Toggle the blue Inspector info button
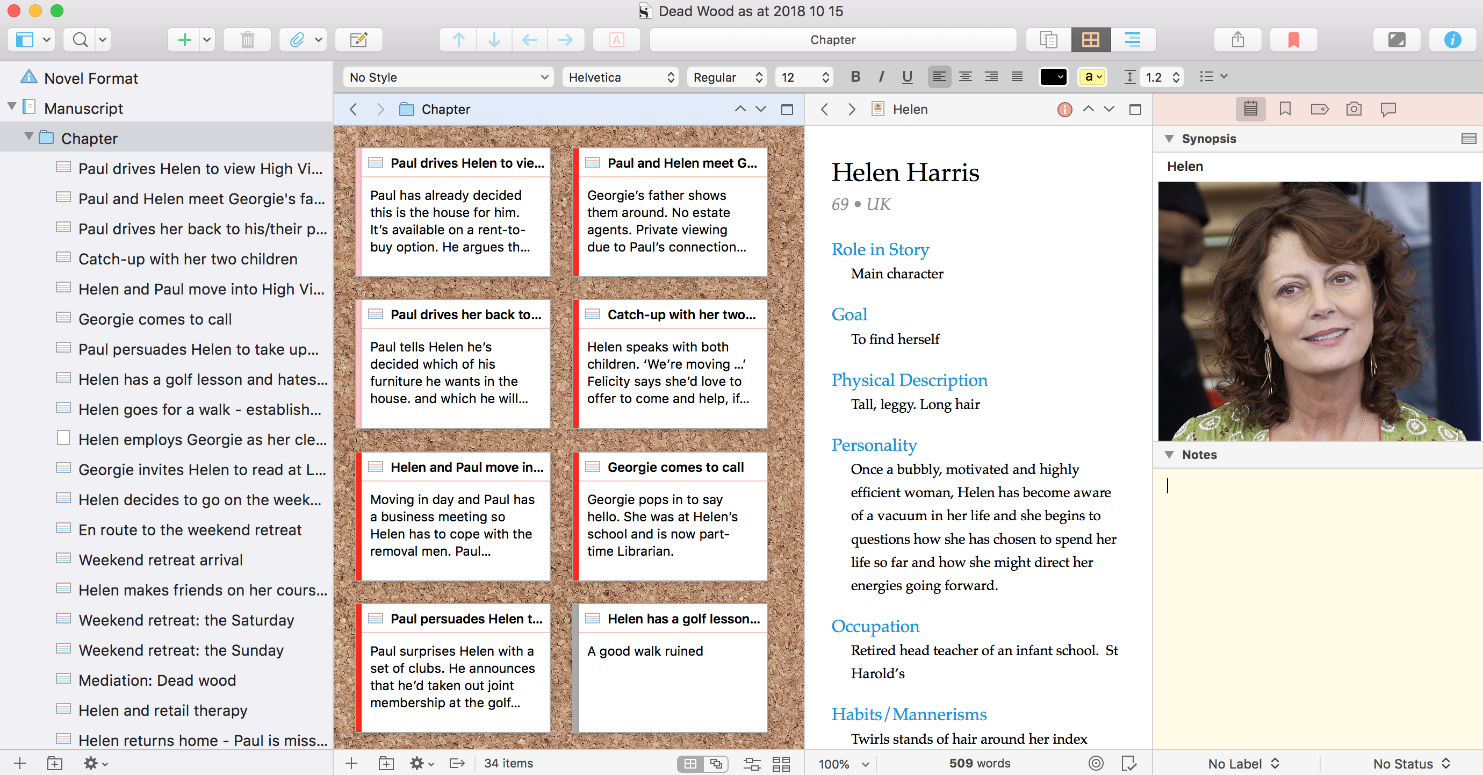The width and height of the screenshot is (1483, 775). 1452,40
